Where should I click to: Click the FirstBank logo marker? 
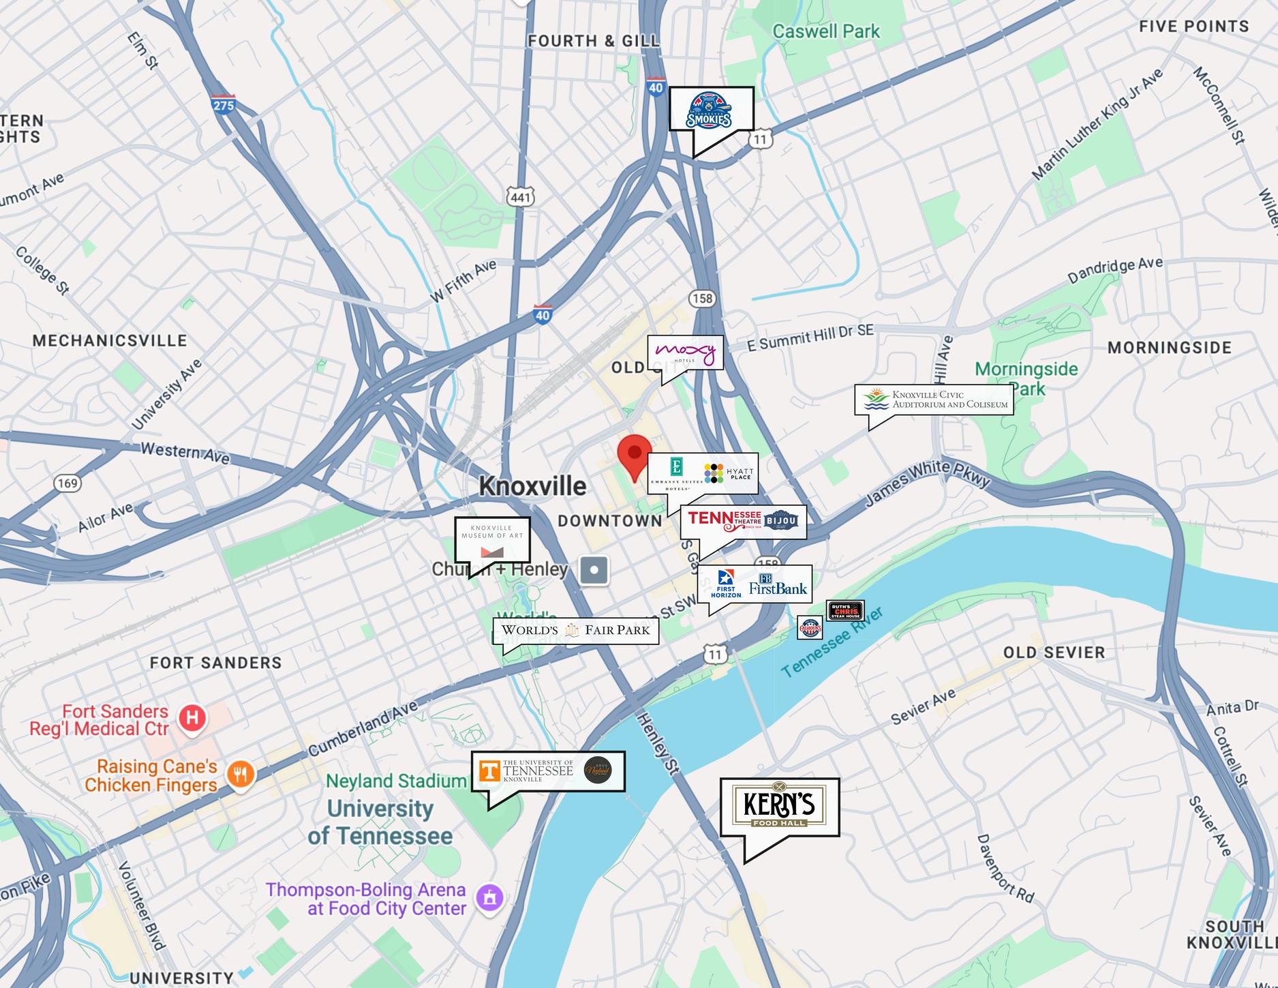[x=778, y=585]
